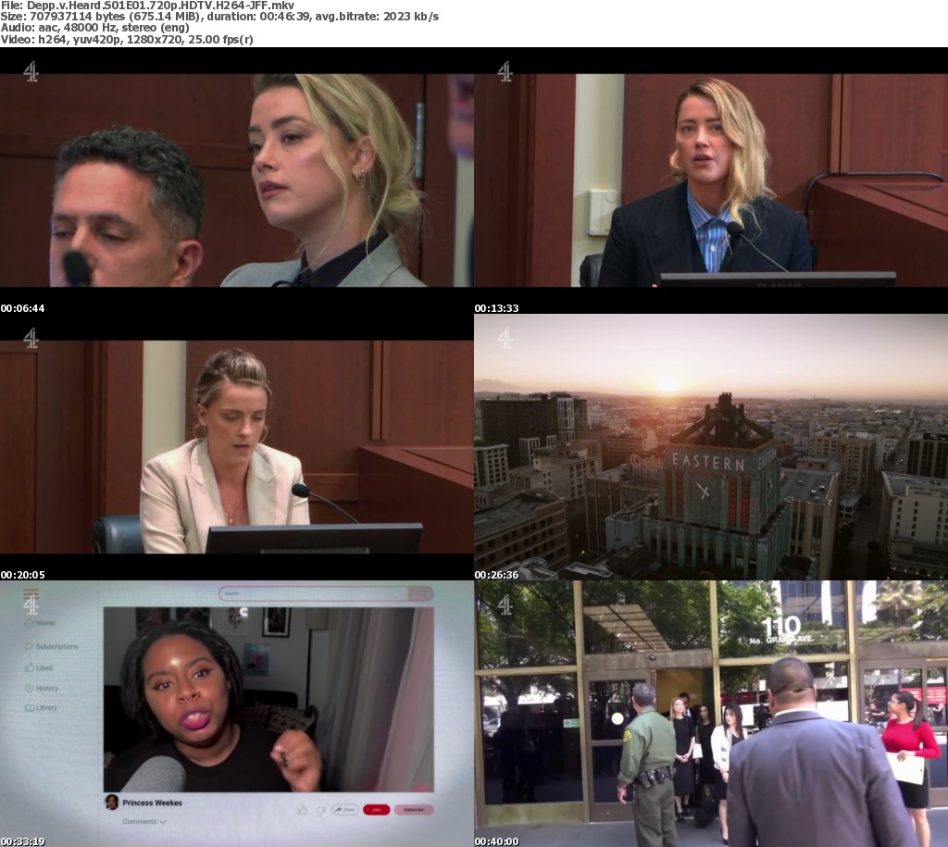Click the Channel 4 logo on the 00:06:44 frame

tap(31, 71)
